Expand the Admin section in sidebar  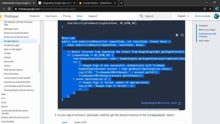click(4, 106)
